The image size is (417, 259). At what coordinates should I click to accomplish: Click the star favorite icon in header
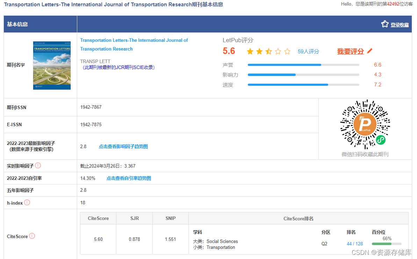click(384, 24)
